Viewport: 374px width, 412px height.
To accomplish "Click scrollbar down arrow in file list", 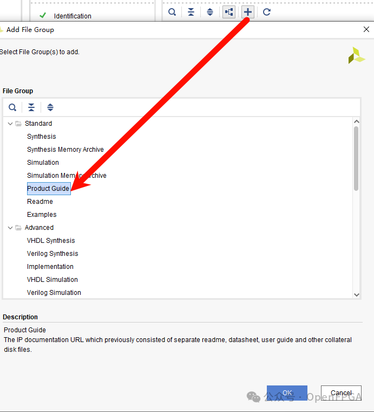I will click(356, 295).
